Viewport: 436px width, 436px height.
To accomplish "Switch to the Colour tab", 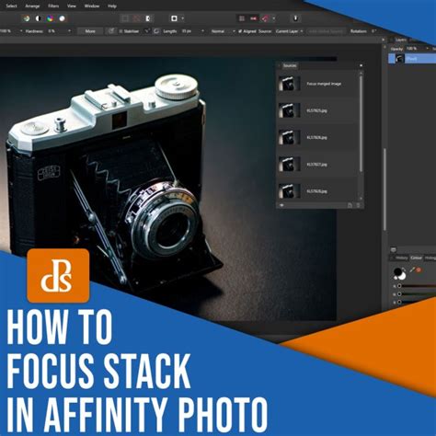I will (416, 258).
